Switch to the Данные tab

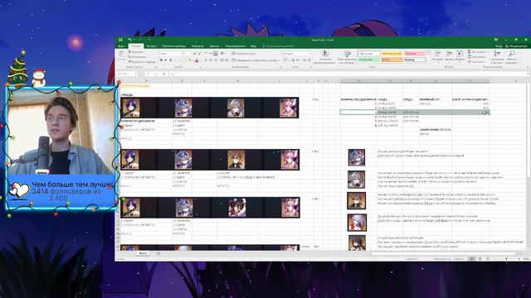(214, 46)
